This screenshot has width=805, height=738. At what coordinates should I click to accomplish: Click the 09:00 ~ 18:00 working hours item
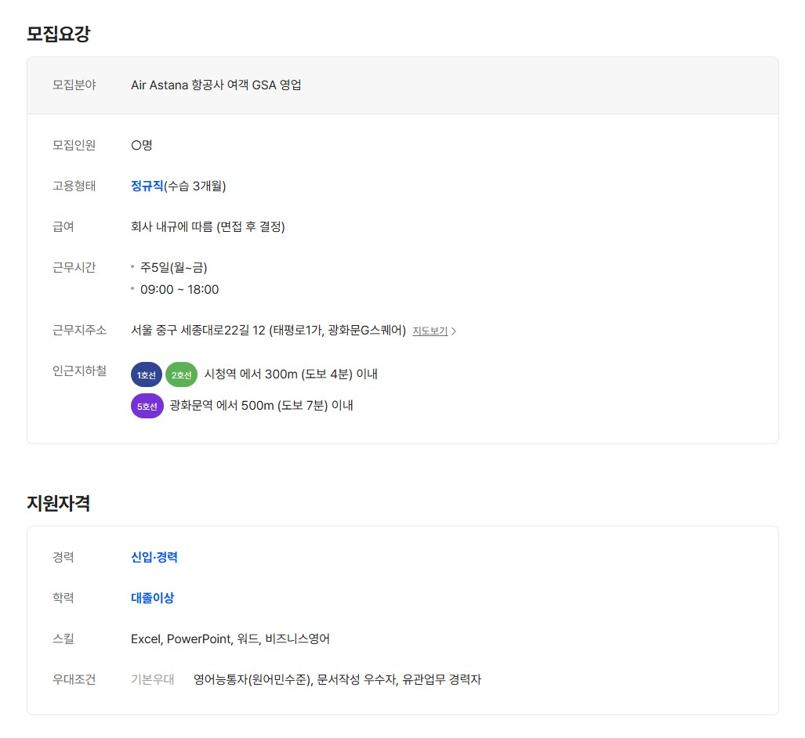pyautogui.click(x=179, y=290)
